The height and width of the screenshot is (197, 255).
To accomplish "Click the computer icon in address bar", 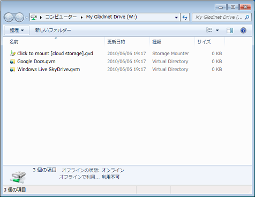I will coord(34,17).
